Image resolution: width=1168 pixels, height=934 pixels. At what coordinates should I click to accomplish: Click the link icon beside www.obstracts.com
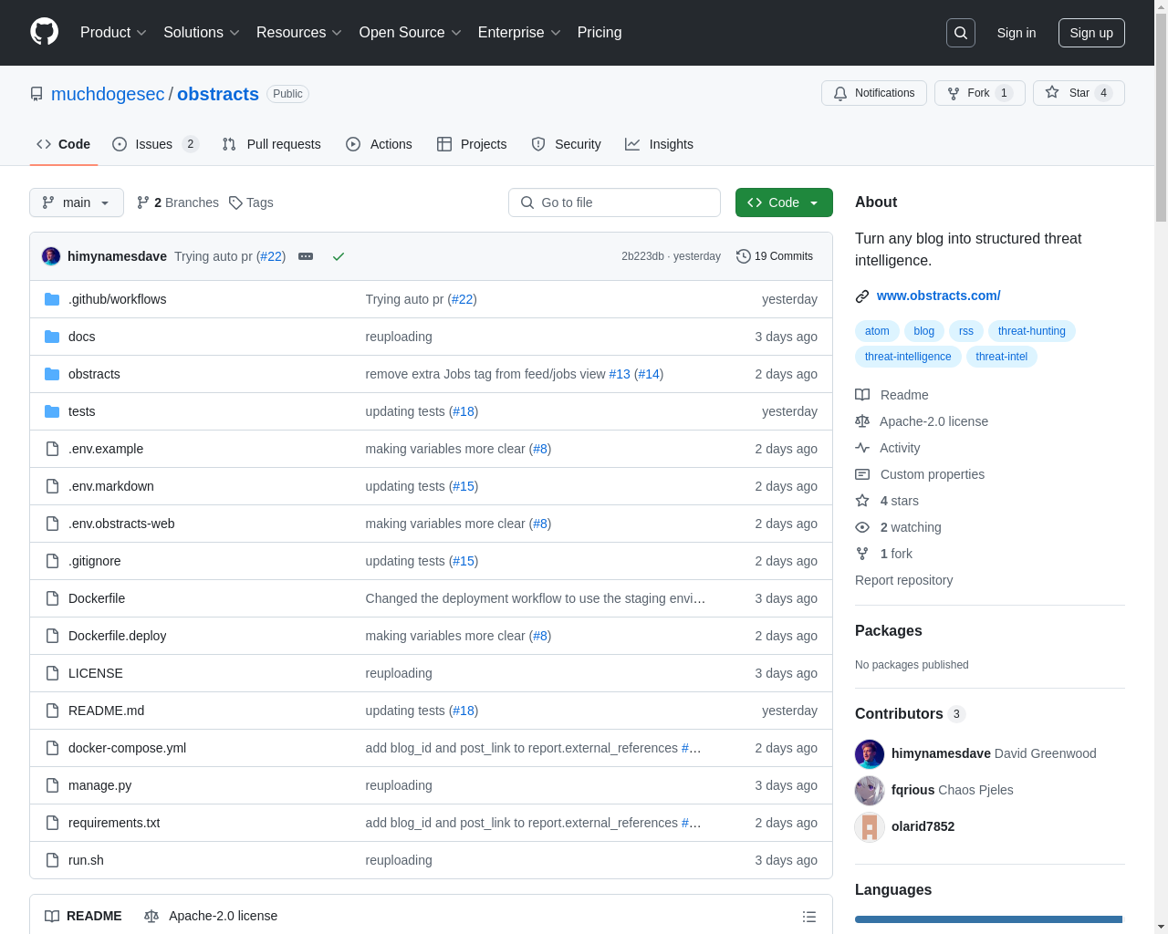click(862, 296)
